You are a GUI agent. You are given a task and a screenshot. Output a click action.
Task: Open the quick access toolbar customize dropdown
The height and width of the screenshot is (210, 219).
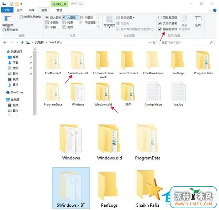(x=21, y=4)
